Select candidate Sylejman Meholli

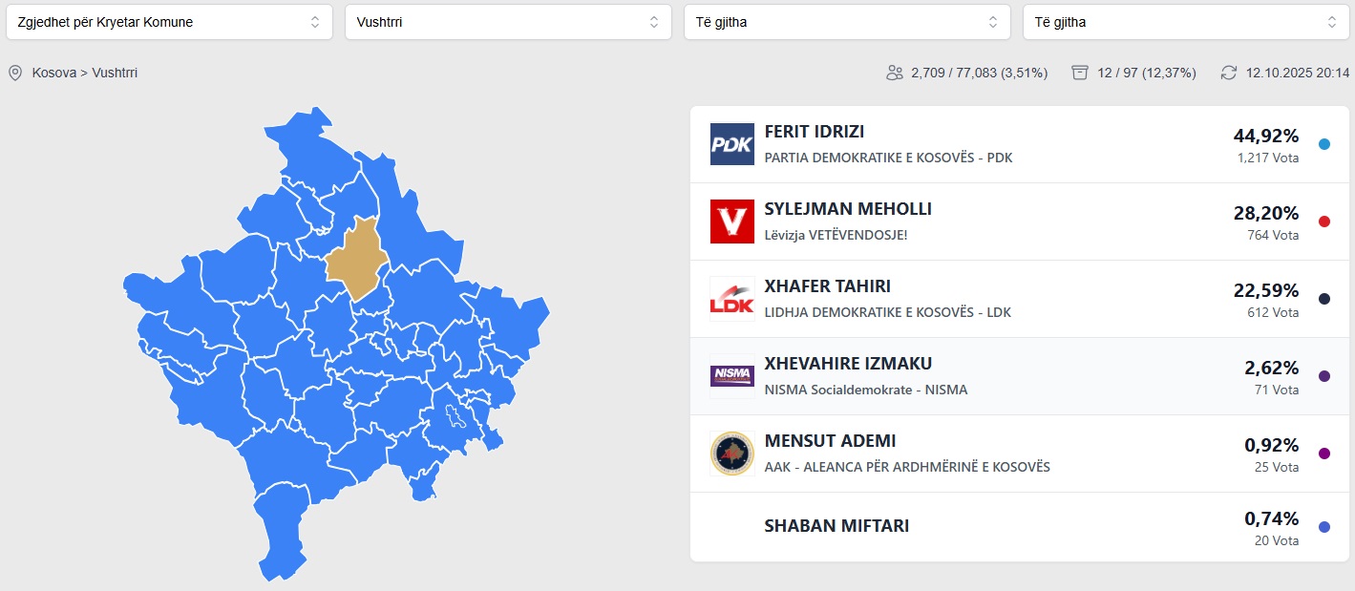[x=848, y=209]
